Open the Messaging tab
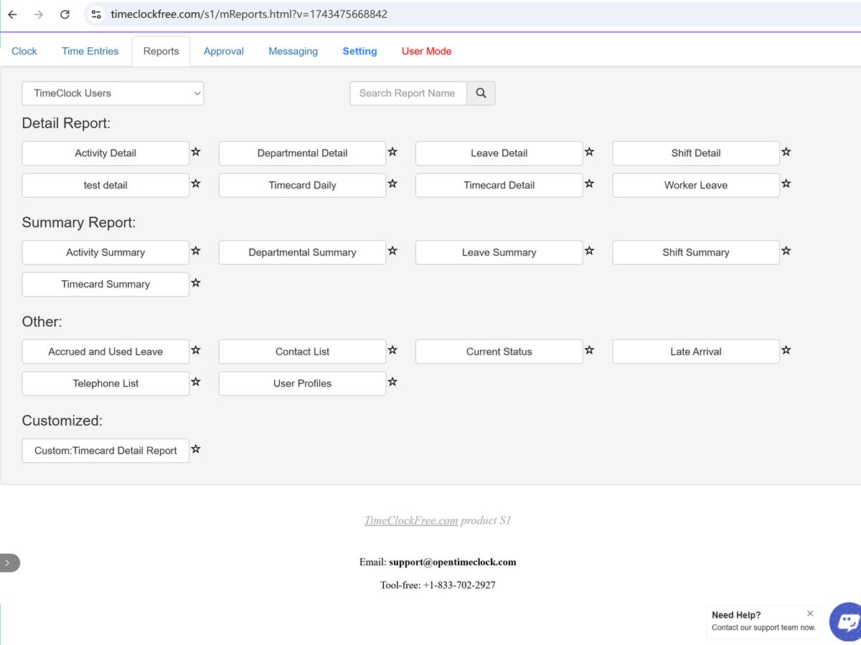861x645 pixels. click(x=293, y=51)
